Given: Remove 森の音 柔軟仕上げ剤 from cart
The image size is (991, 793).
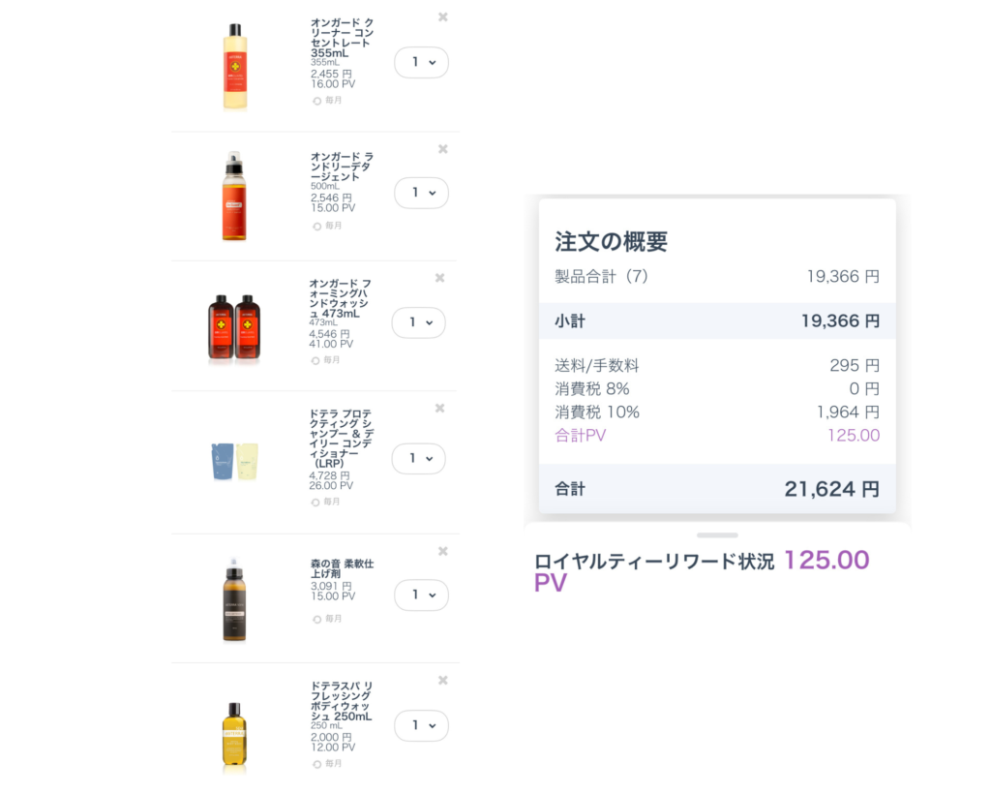Looking at the screenshot, I should tap(443, 552).
